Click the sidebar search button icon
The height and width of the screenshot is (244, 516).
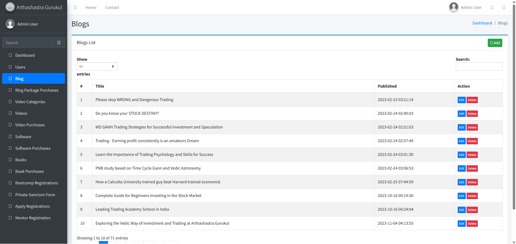pos(59,42)
